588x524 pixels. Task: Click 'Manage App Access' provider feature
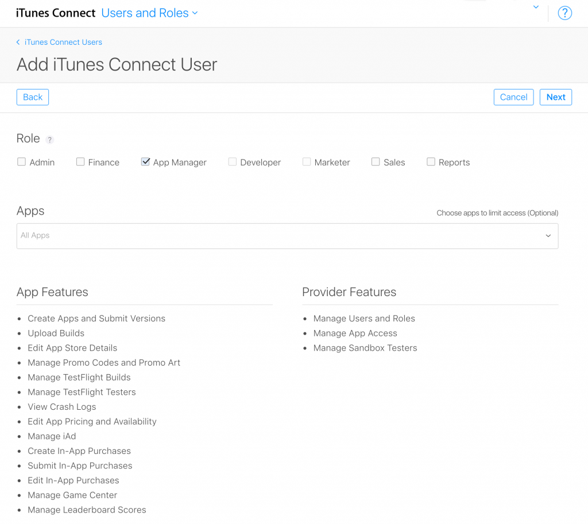pos(355,333)
